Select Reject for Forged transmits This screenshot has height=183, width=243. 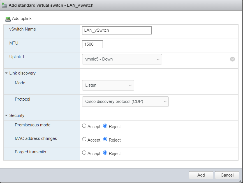[105, 153]
